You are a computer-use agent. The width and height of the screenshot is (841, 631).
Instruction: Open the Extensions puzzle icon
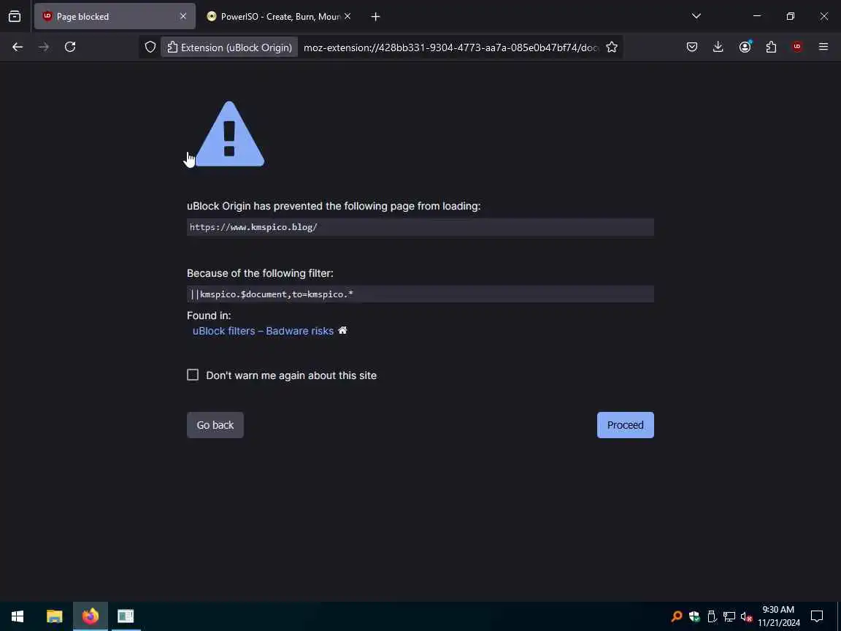coord(771,47)
